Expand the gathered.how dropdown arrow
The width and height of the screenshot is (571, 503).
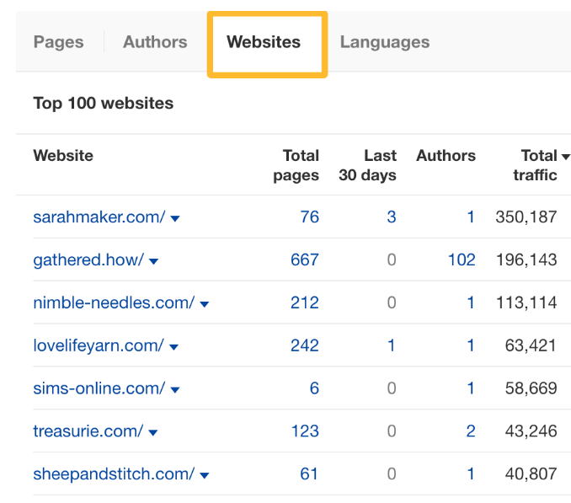154,261
